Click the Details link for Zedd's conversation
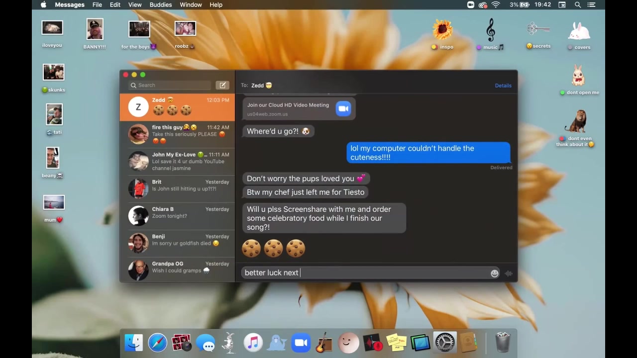 (503, 86)
